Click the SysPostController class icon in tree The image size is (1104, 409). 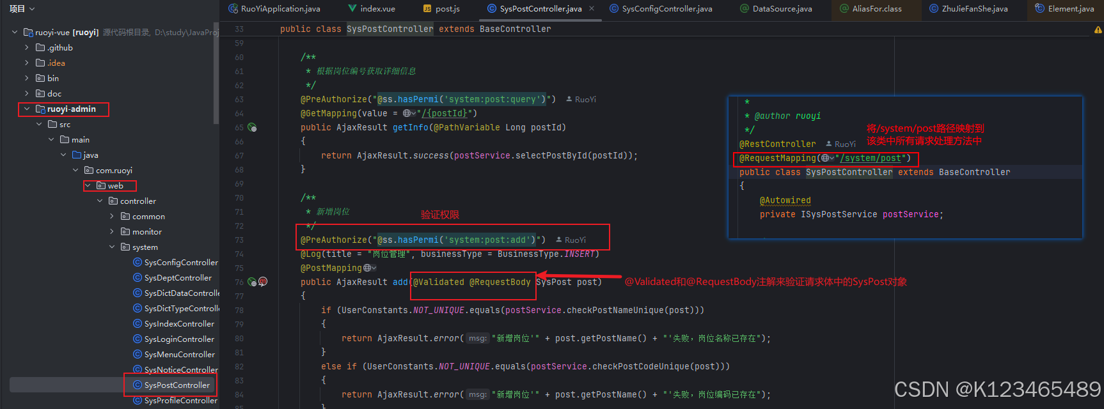138,385
